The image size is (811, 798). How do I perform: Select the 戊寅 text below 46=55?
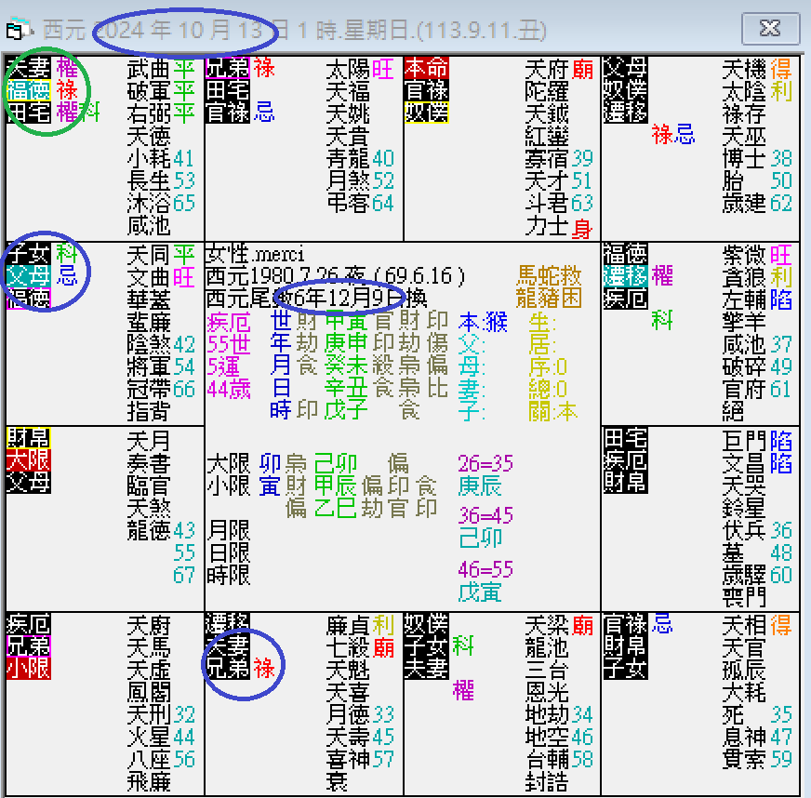click(480, 592)
